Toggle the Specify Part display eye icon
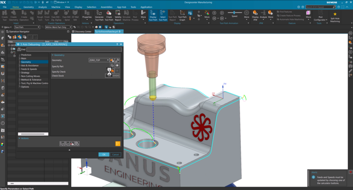This screenshot has height=190, width=353. click(117, 66)
